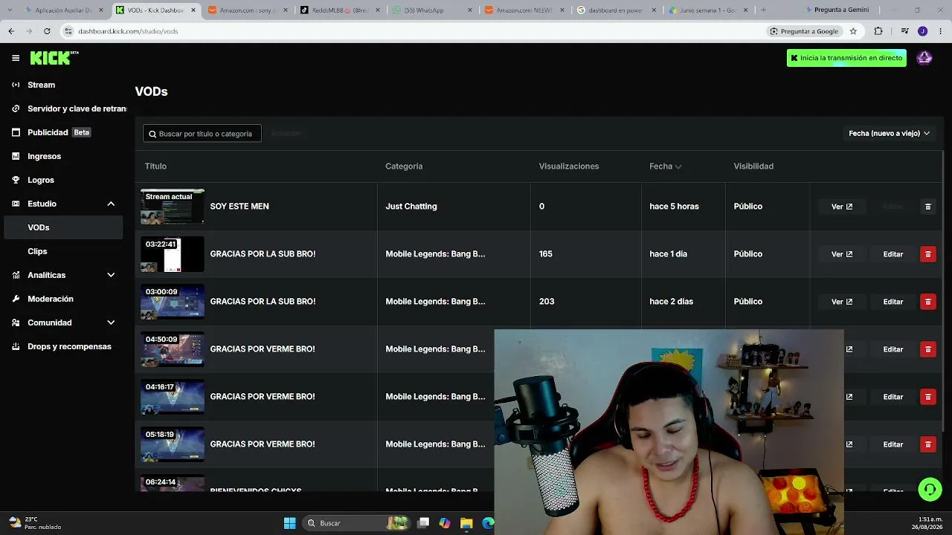952x535 pixels.
Task: Delete the VOD from hace 2 días
Action: click(x=928, y=302)
